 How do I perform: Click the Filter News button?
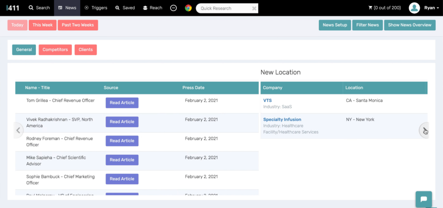[368, 25]
